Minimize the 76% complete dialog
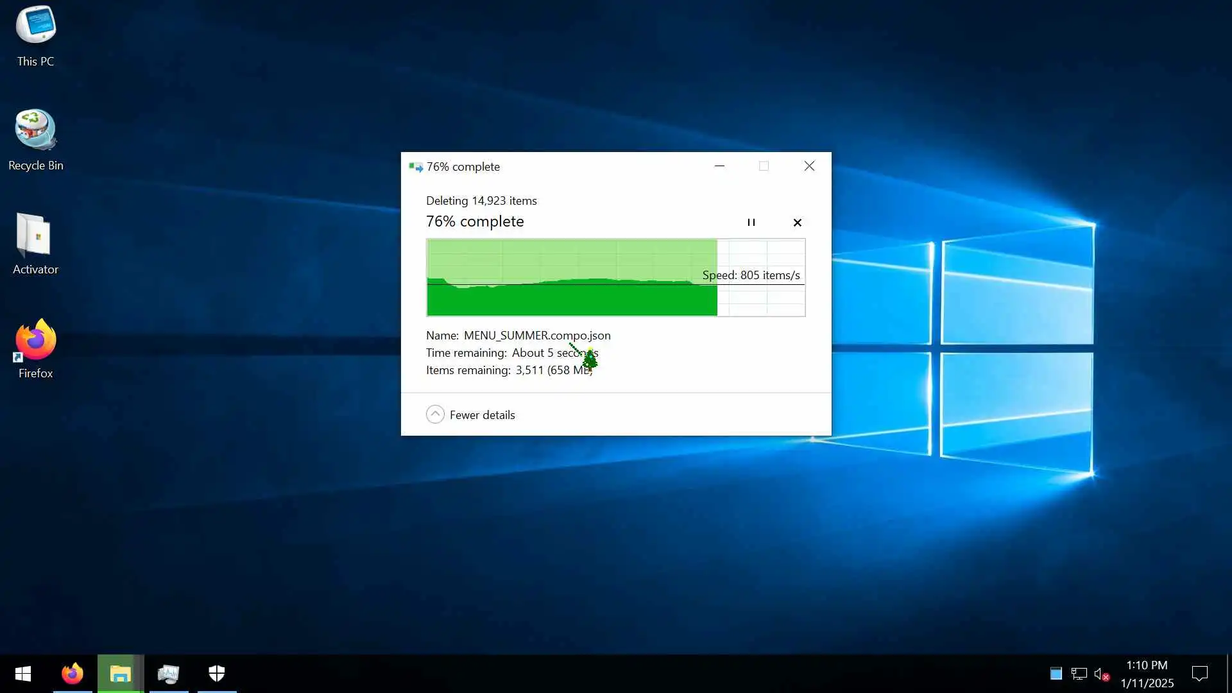Screen dimensions: 1232x693 [x=719, y=166]
